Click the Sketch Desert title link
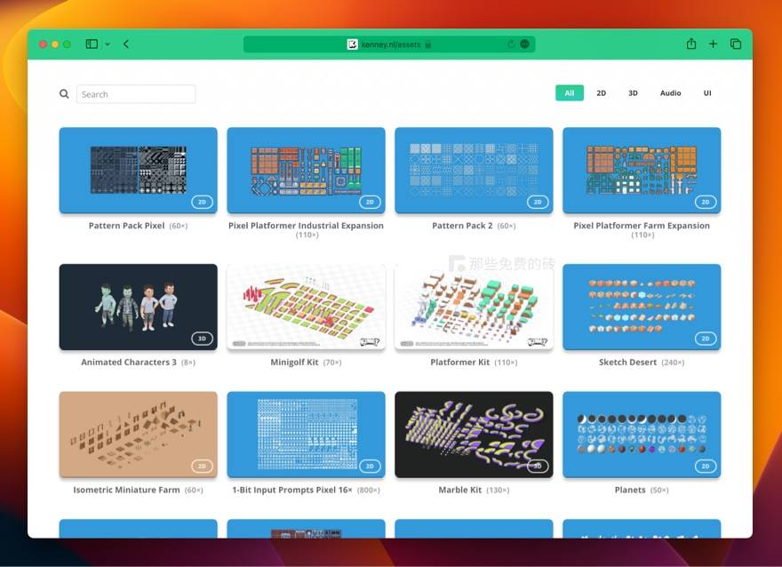This screenshot has width=782, height=567. (628, 362)
